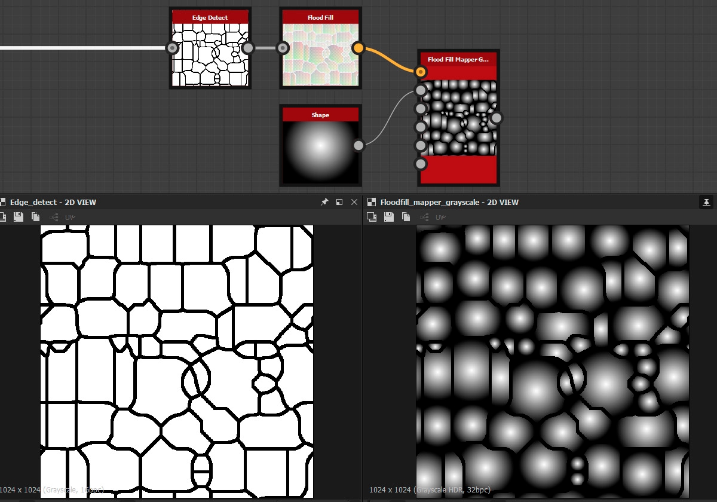This screenshot has width=717, height=502.
Task: Save the image in the Floodfill_mapper 2D view
Action: tap(388, 218)
